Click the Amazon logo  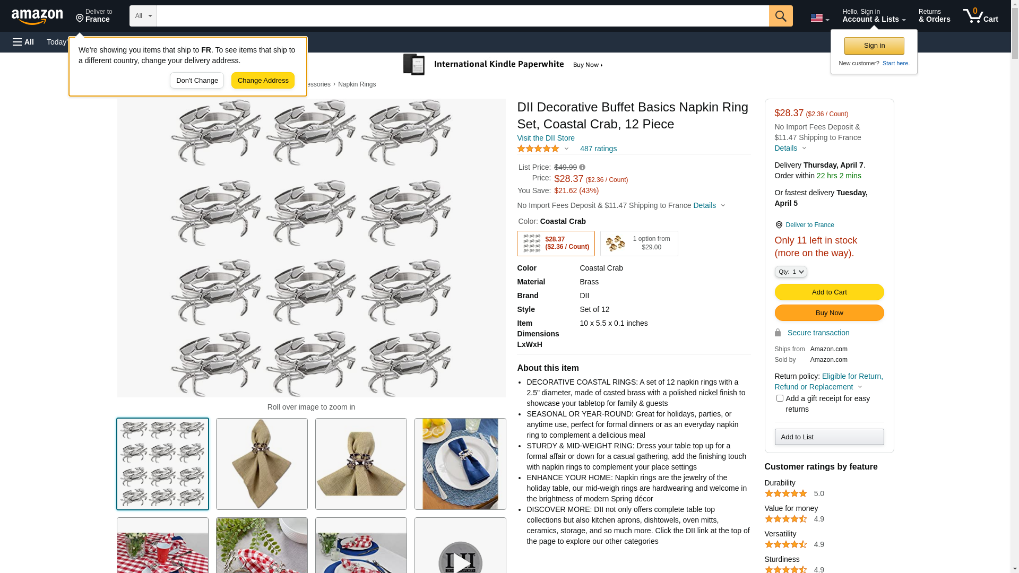37,16
